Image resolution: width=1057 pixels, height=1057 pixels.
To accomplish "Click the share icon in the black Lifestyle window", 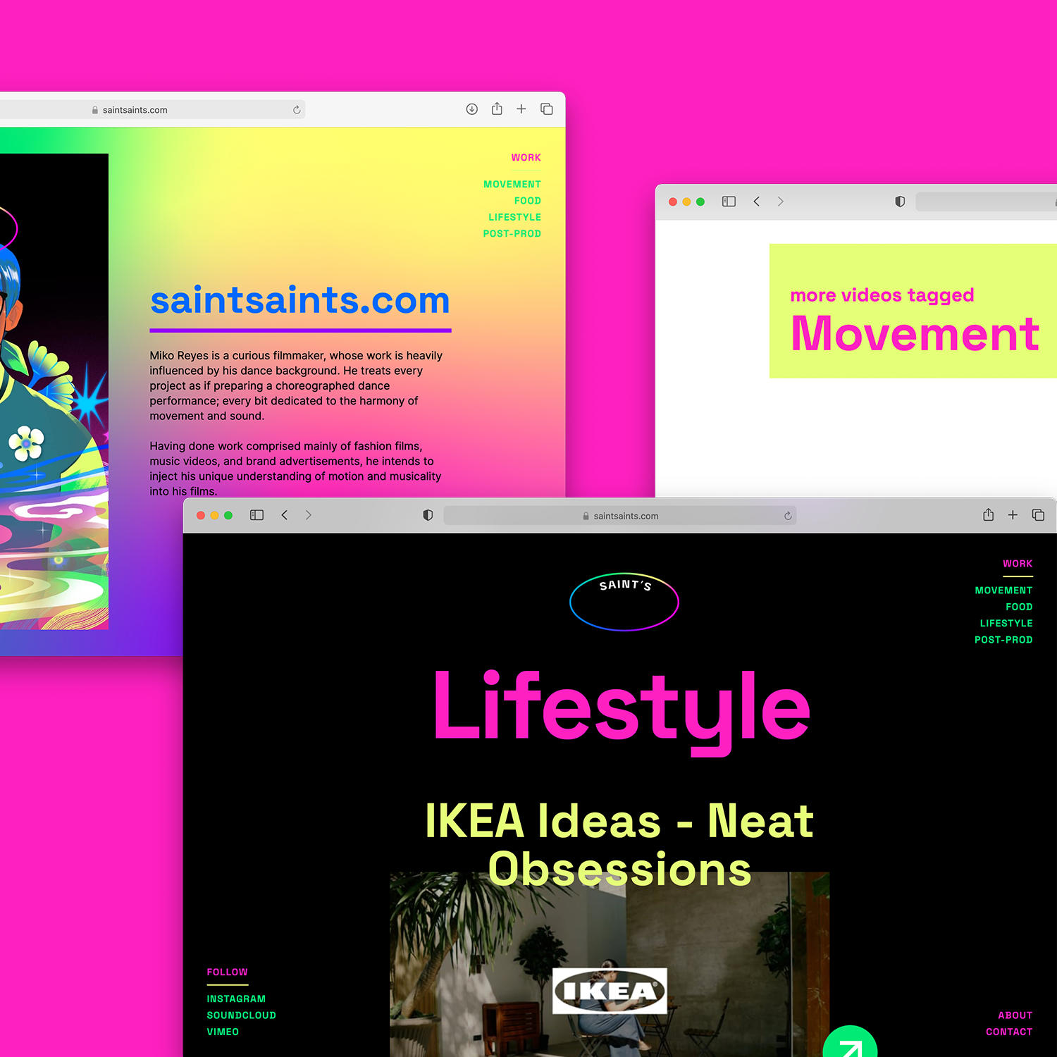I will tap(989, 514).
